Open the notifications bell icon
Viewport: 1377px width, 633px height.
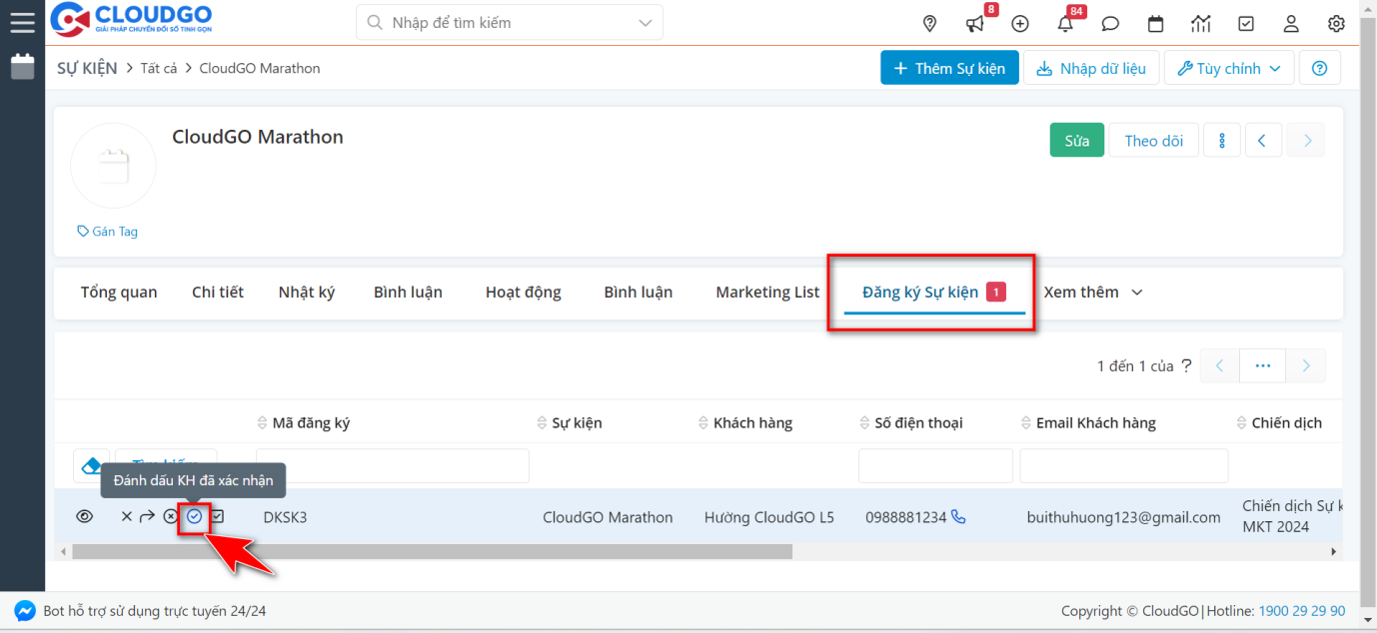(1065, 24)
